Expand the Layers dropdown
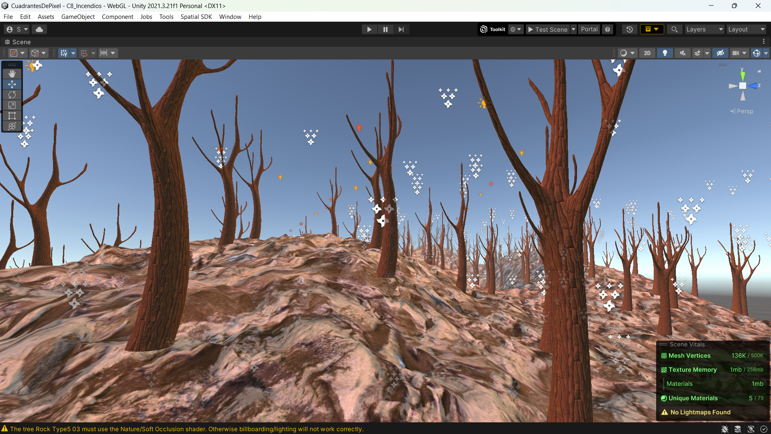 coord(704,29)
